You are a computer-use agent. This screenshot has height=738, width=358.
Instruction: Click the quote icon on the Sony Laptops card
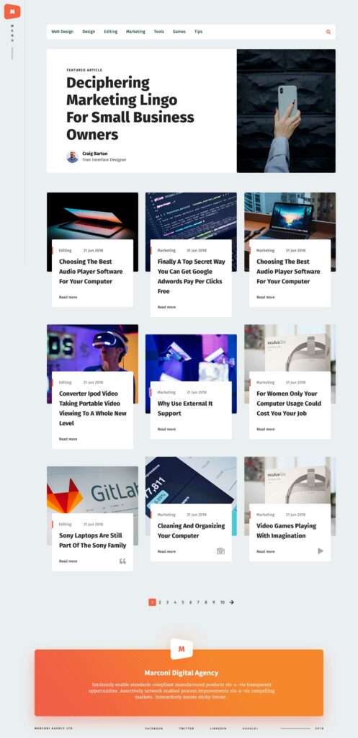pyautogui.click(x=122, y=561)
